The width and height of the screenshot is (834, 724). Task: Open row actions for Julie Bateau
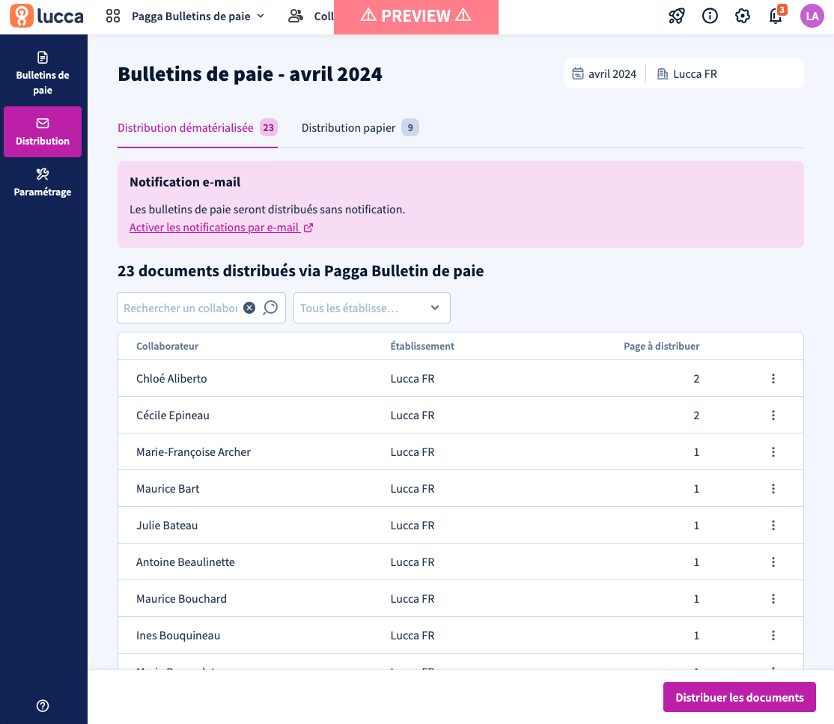(773, 525)
